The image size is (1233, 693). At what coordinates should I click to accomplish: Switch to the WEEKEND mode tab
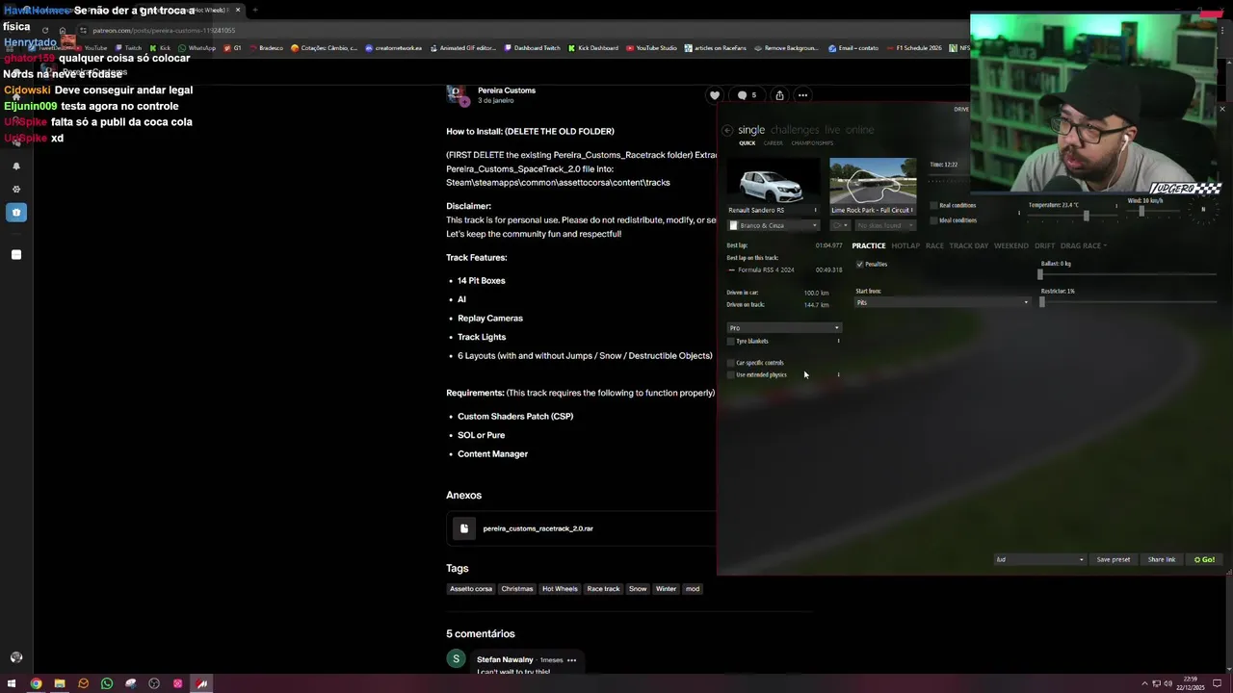(1011, 245)
